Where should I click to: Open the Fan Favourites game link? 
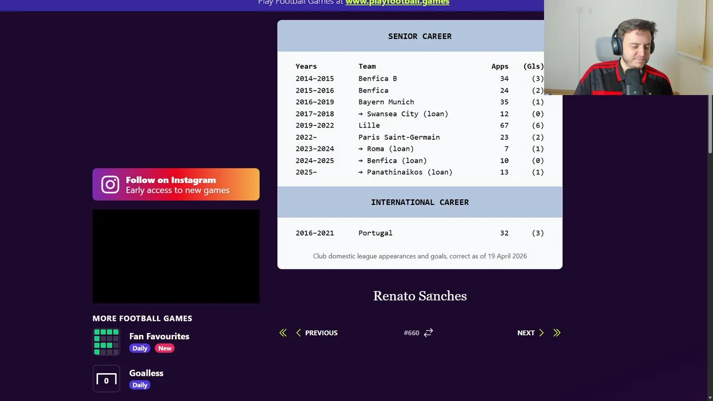coord(159,336)
